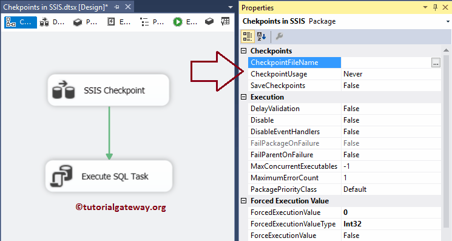Collapse the Execution category
452x241 pixels.
click(x=243, y=97)
